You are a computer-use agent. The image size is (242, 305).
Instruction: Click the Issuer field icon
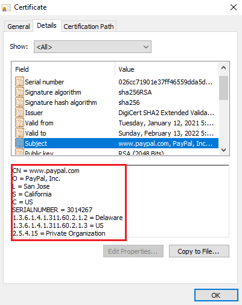[19, 113]
